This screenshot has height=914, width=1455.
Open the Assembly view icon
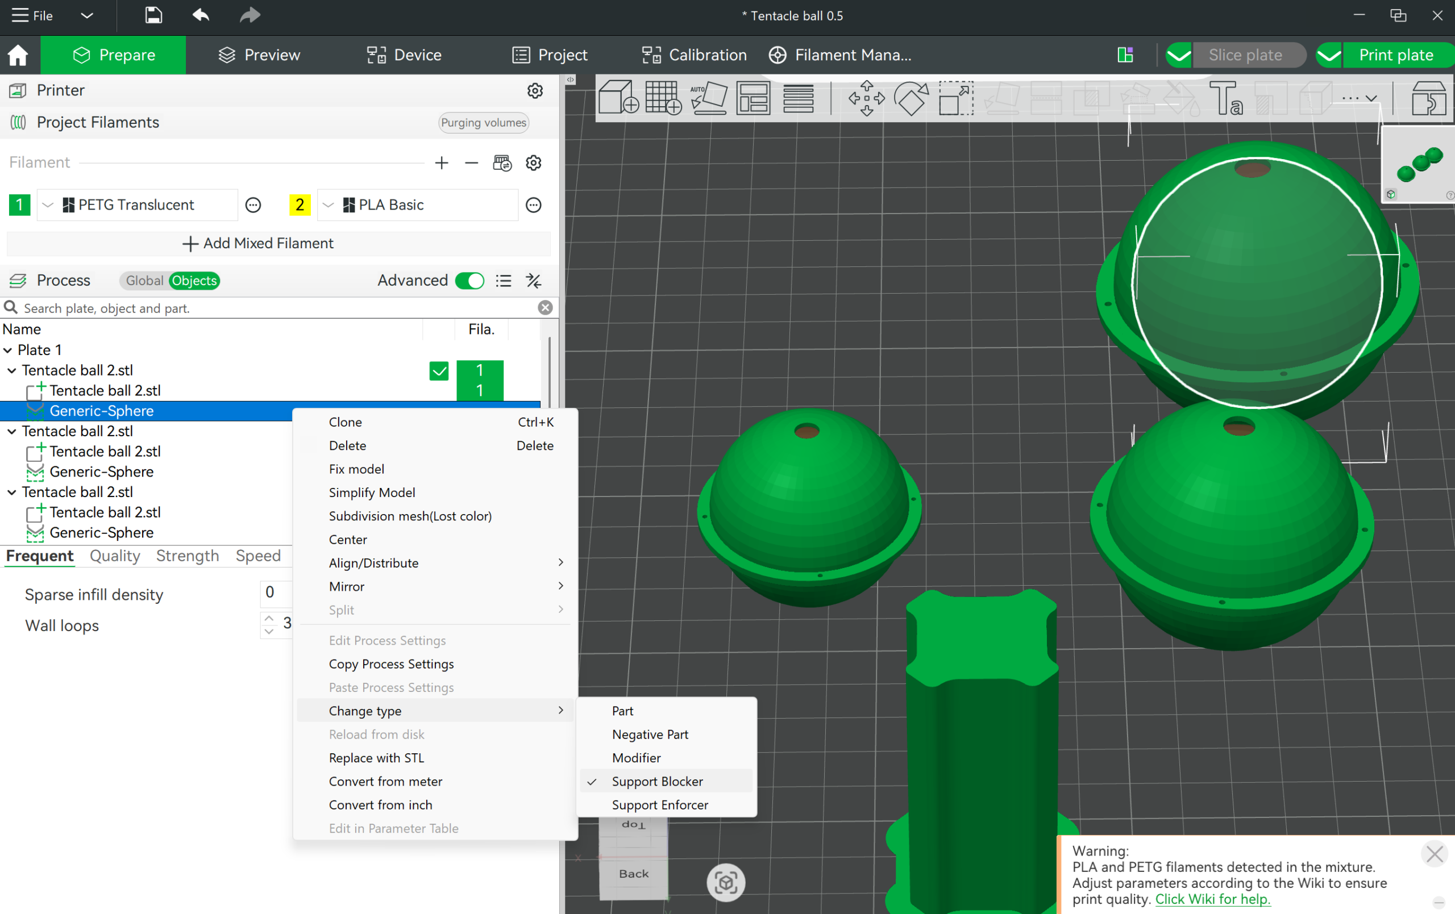click(1428, 97)
